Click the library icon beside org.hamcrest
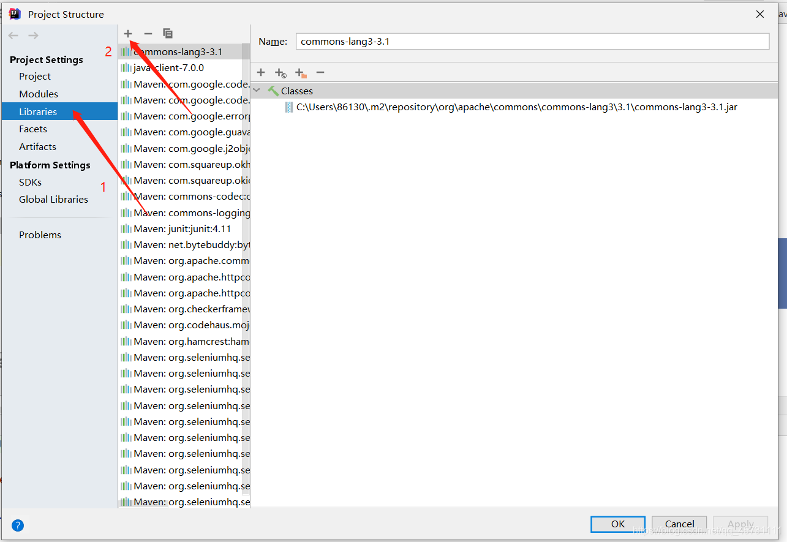This screenshot has width=787, height=542. point(126,341)
